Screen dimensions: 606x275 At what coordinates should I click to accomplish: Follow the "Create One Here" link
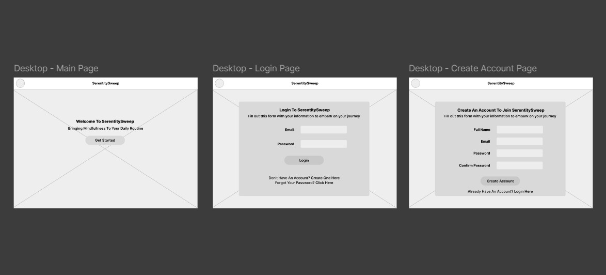(x=325, y=178)
